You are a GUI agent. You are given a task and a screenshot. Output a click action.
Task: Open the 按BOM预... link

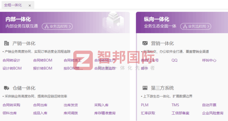tap(73, 68)
